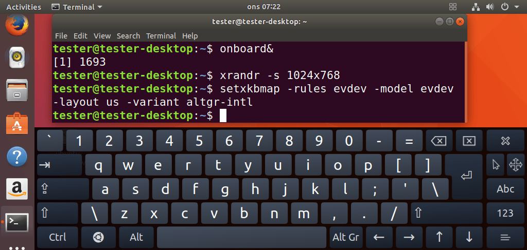Open the power icon in top bar

pos(504,7)
